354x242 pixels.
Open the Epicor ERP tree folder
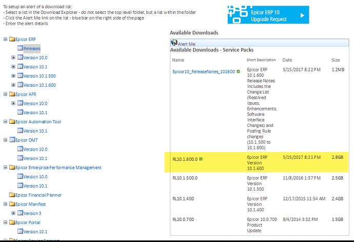[x=26, y=40]
